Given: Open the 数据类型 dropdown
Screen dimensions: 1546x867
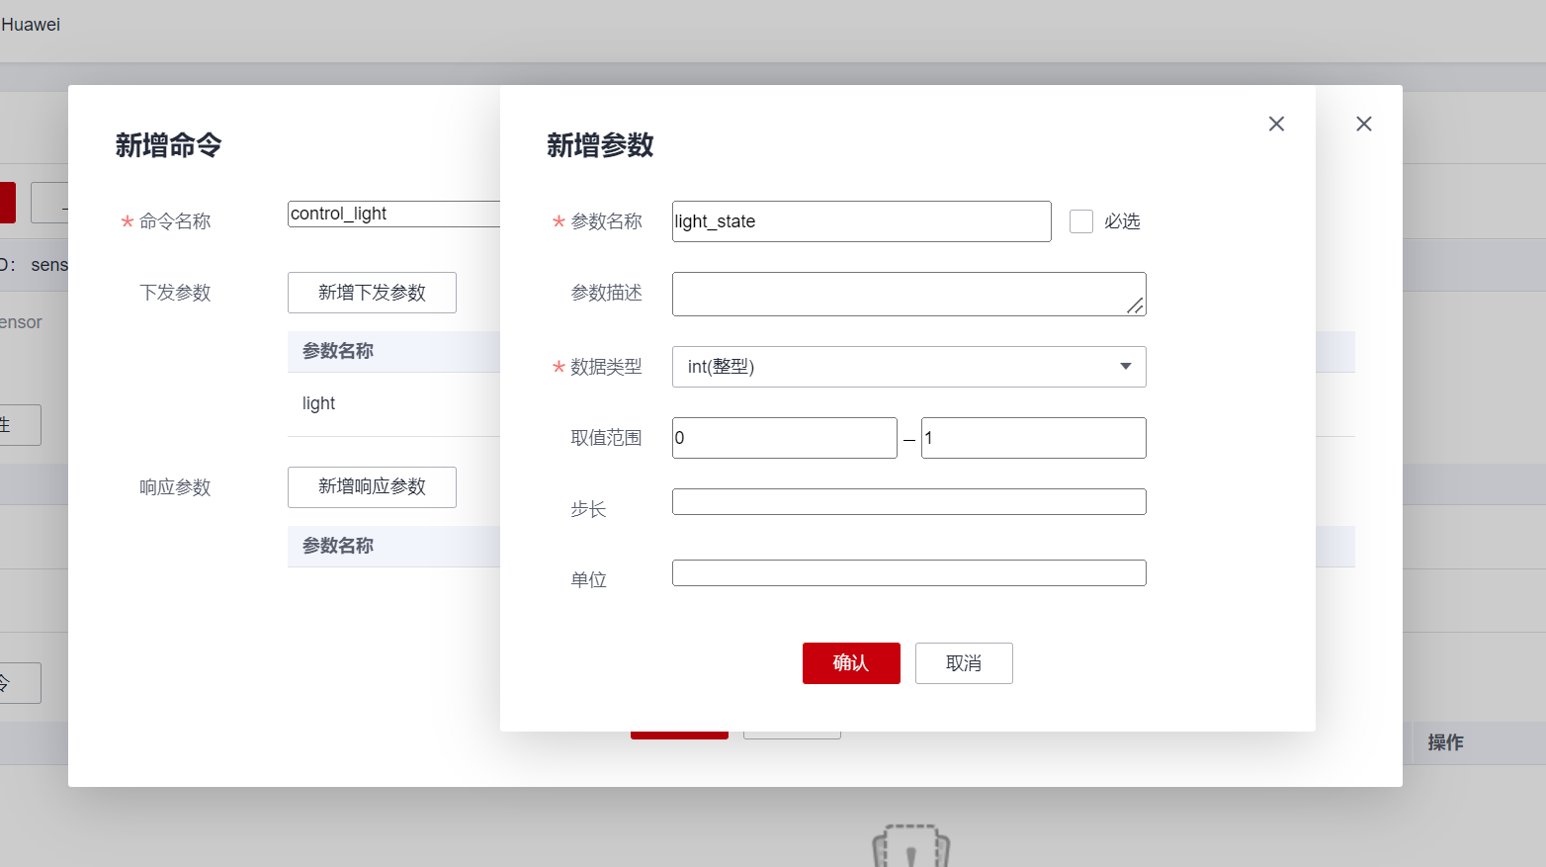Looking at the screenshot, I should [x=908, y=367].
